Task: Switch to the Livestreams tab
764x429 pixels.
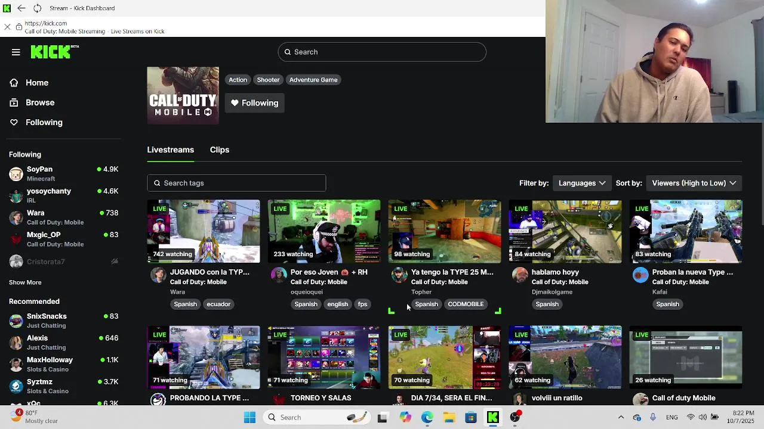Action: (x=171, y=150)
